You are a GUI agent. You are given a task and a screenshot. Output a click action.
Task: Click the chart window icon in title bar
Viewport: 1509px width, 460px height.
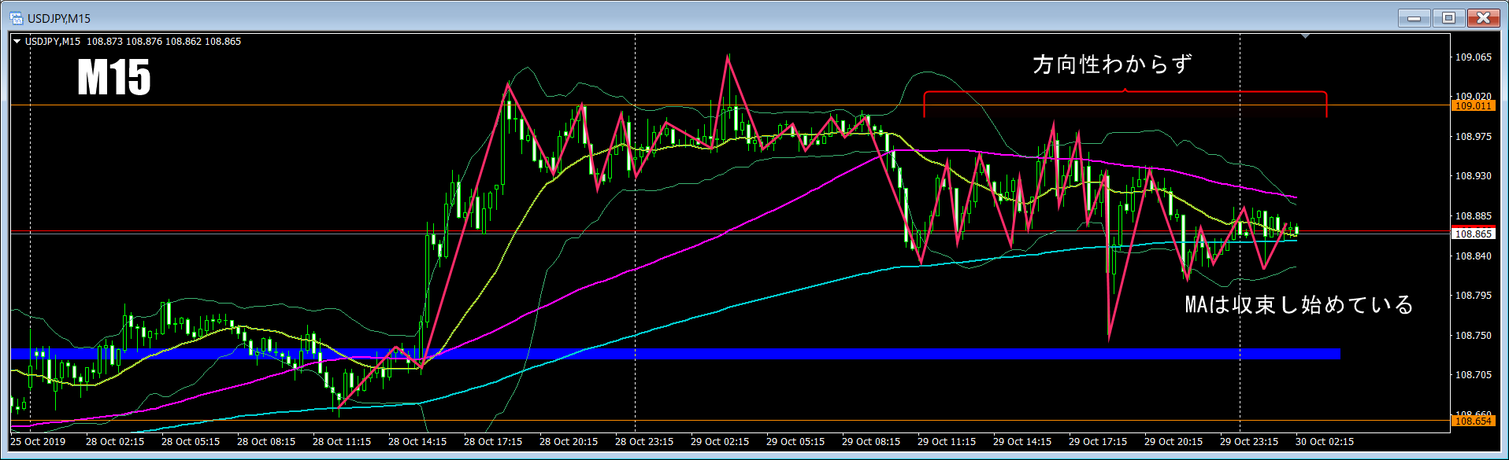[x=17, y=18]
